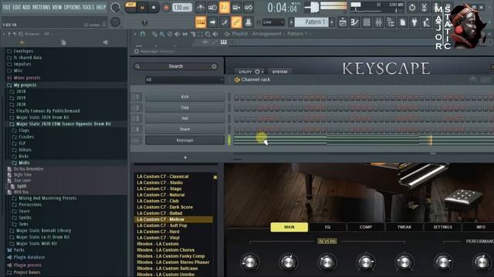
Task: Toggle wait for input before recording
Action: point(213,8)
